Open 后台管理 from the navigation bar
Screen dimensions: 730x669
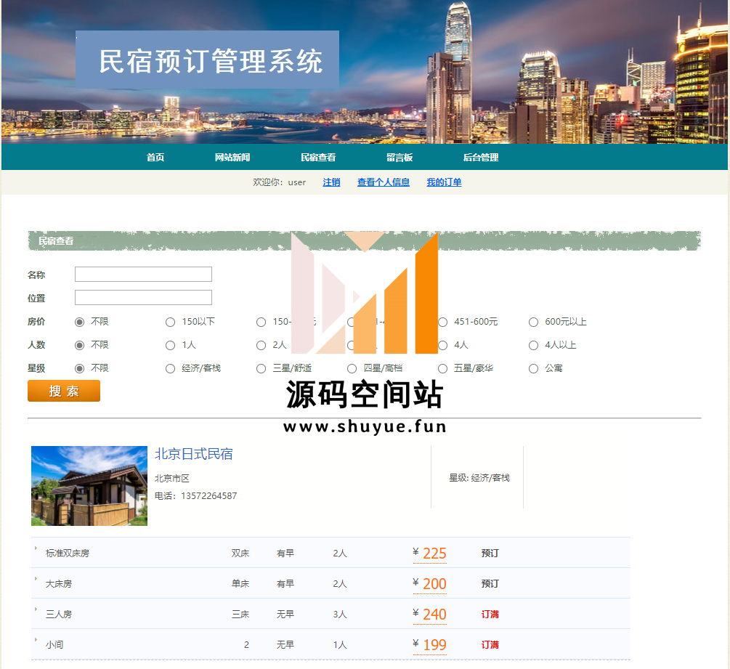[x=481, y=158]
